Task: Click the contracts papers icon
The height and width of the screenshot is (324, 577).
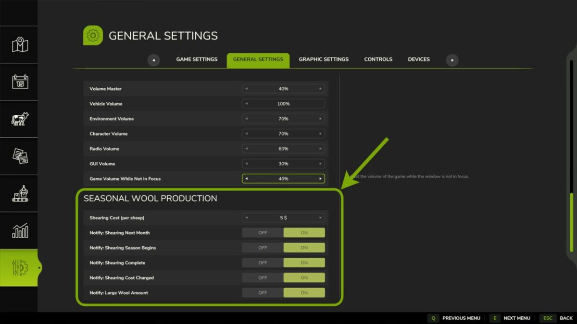Action: pyautogui.click(x=19, y=156)
